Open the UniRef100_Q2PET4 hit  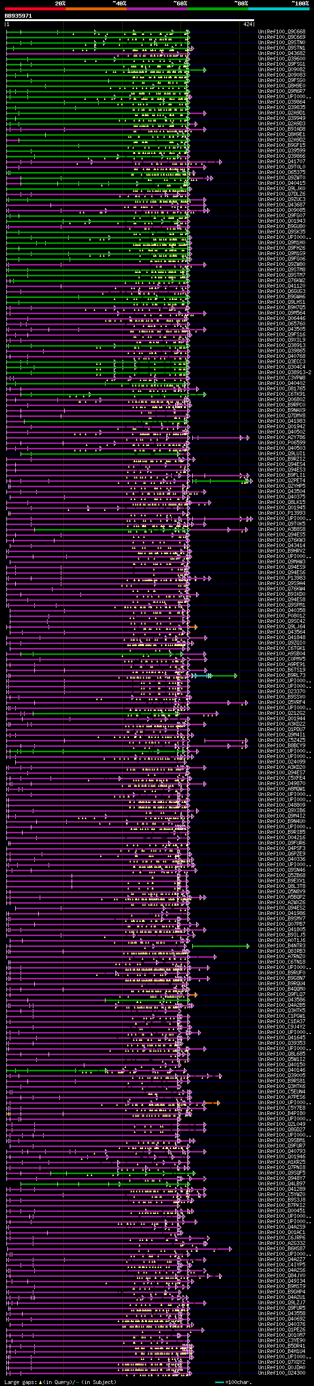tap(282, 480)
